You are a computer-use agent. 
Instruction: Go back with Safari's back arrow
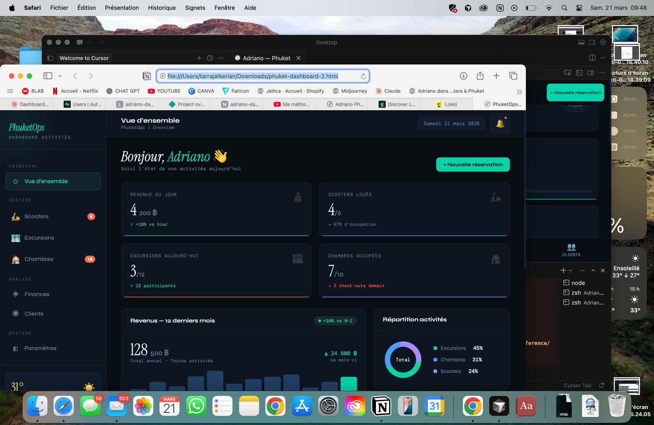pyautogui.click(x=75, y=76)
